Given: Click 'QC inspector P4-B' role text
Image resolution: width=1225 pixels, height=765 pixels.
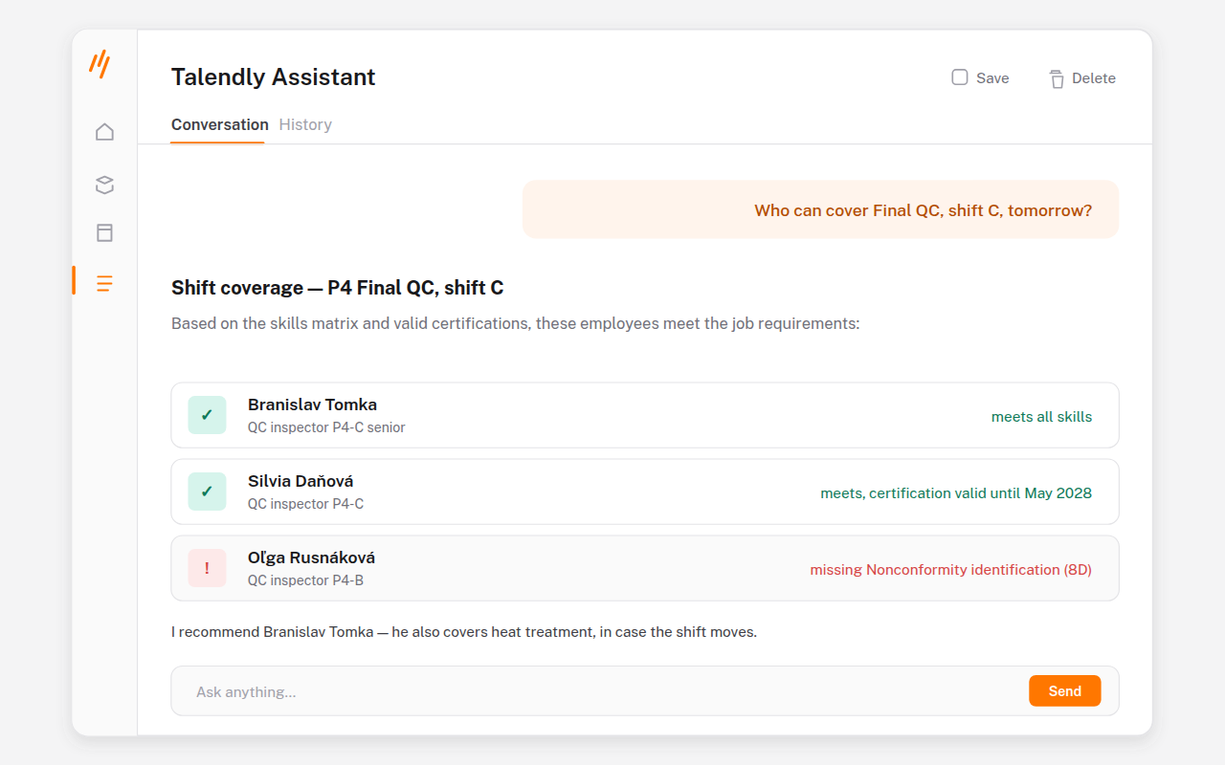Looking at the screenshot, I should [x=305, y=580].
